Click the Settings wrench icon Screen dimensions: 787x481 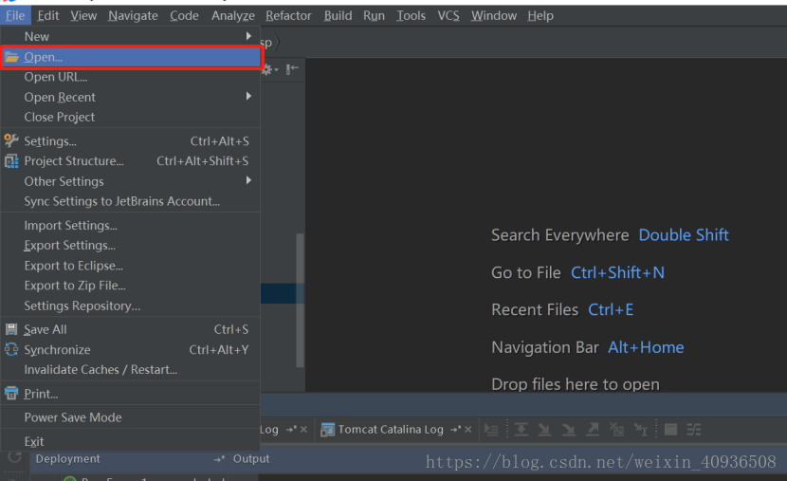11,141
